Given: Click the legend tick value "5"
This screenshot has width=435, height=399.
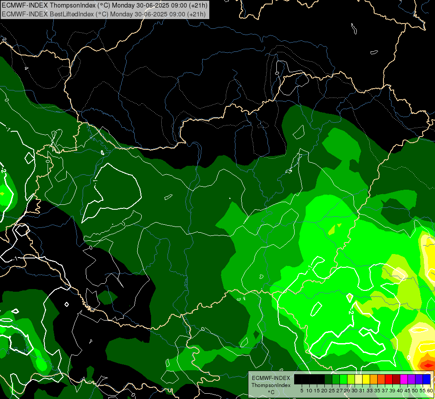Looking at the screenshot, I should (302, 391).
